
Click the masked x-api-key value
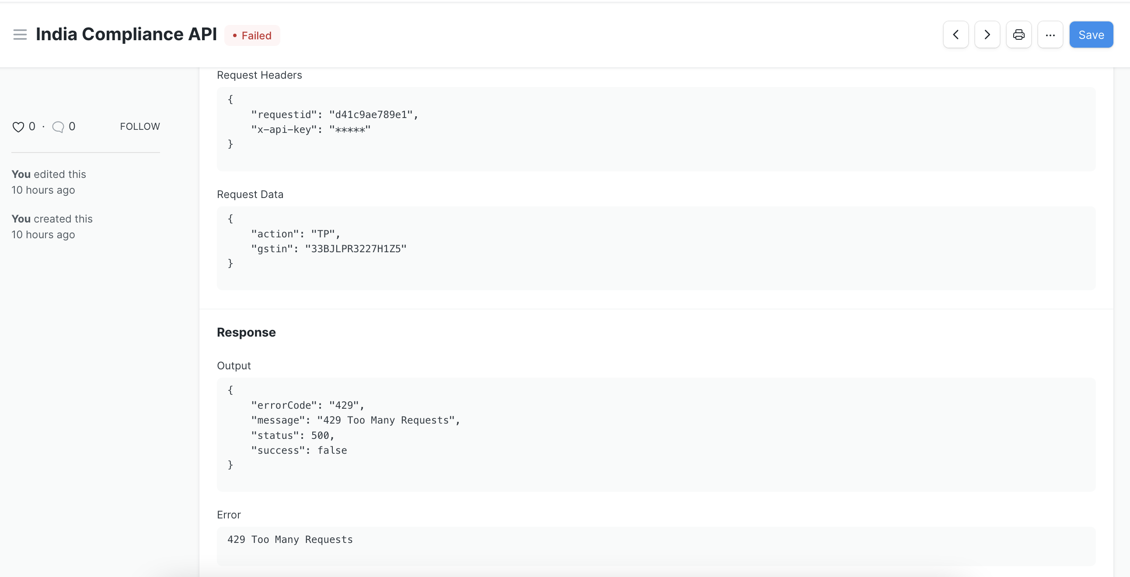[x=349, y=129]
